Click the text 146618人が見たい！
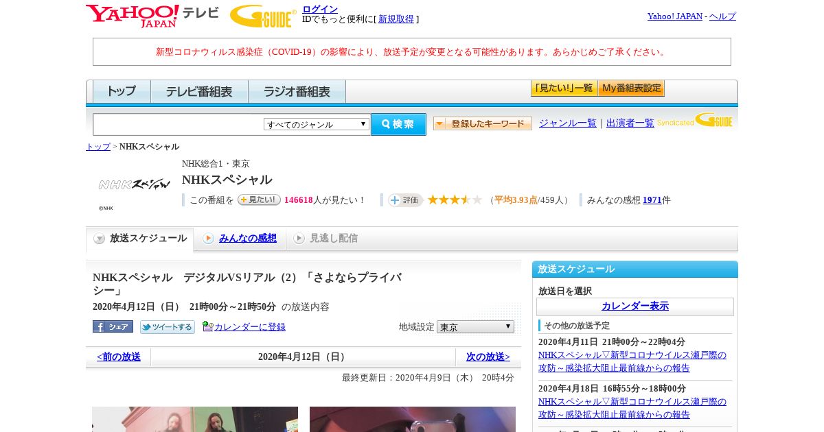The width and height of the screenshot is (824, 432). pos(324,200)
